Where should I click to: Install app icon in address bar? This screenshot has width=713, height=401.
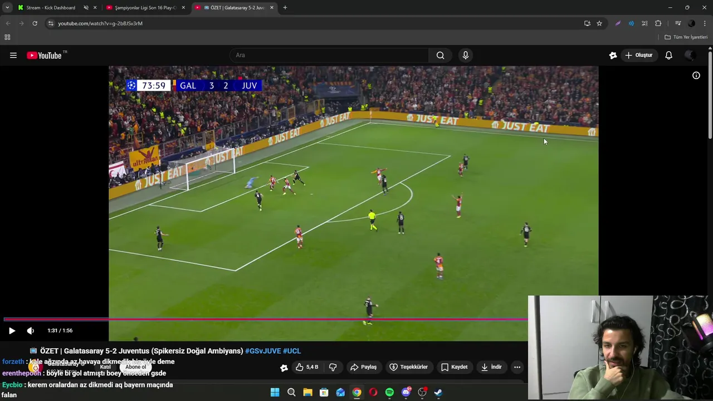(x=587, y=23)
